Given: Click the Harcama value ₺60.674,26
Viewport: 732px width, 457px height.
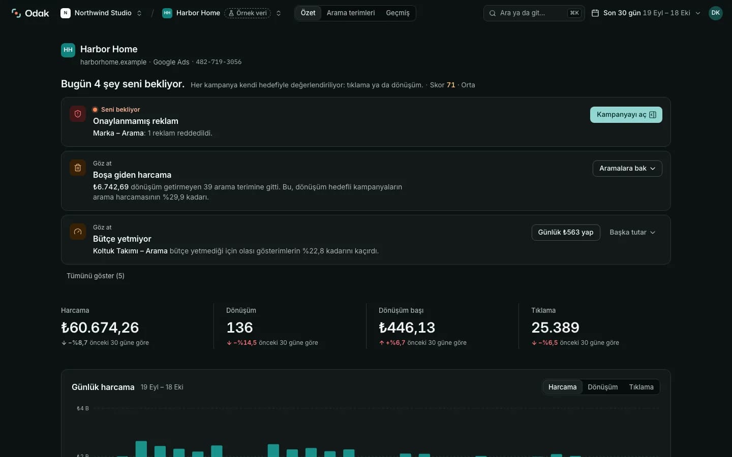Looking at the screenshot, I should [100, 328].
